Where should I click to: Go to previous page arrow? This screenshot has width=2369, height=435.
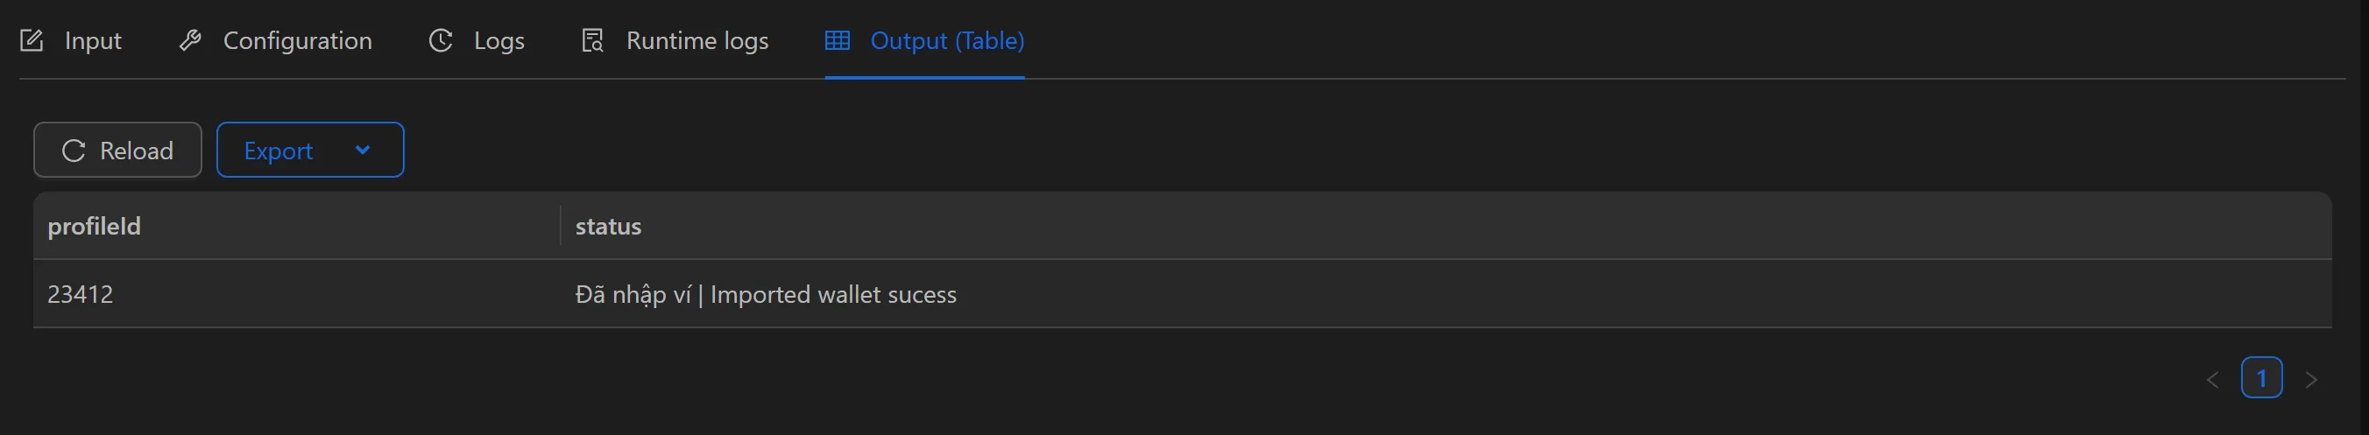click(x=2213, y=379)
